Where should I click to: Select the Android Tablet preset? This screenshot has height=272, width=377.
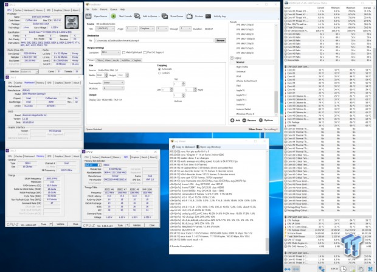click(243, 110)
